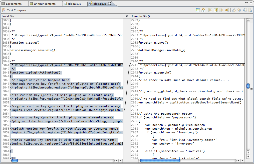Click '// globals.g_global_id_check' comment line
The image size is (254, 164).
coord(192,91)
